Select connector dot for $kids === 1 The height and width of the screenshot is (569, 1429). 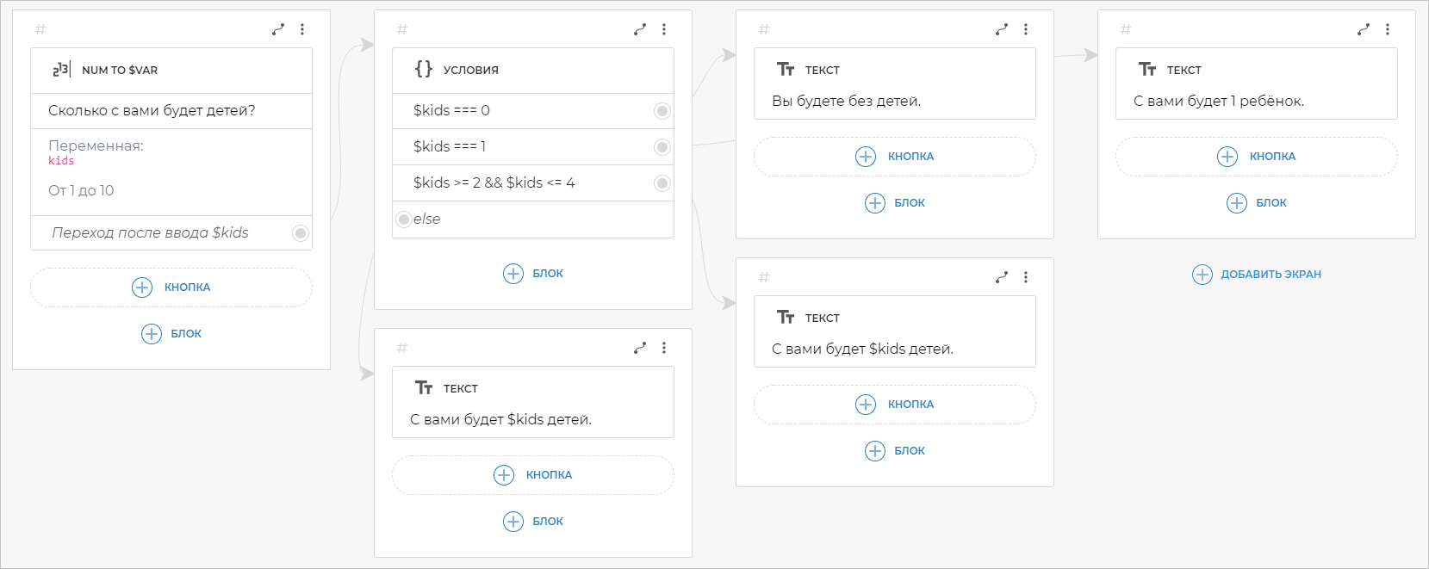(662, 147)
